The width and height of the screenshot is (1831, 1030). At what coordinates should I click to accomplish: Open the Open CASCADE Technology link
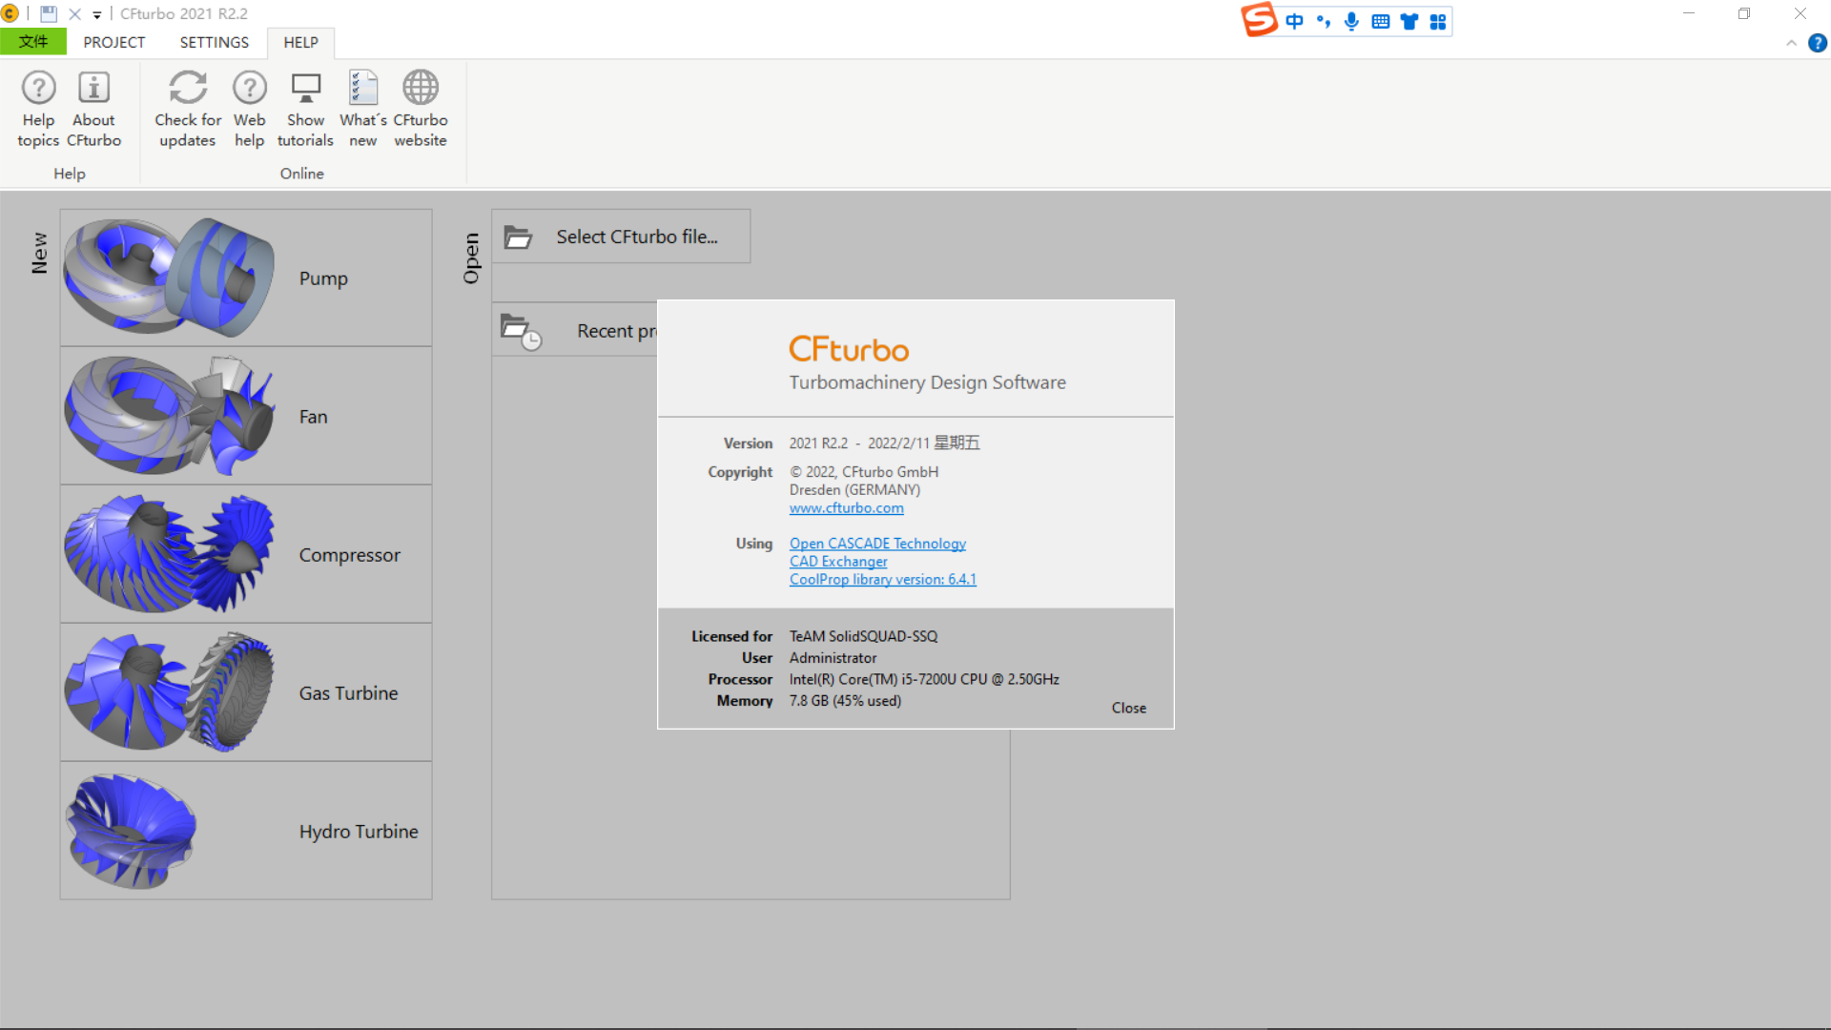pos(877,544)
